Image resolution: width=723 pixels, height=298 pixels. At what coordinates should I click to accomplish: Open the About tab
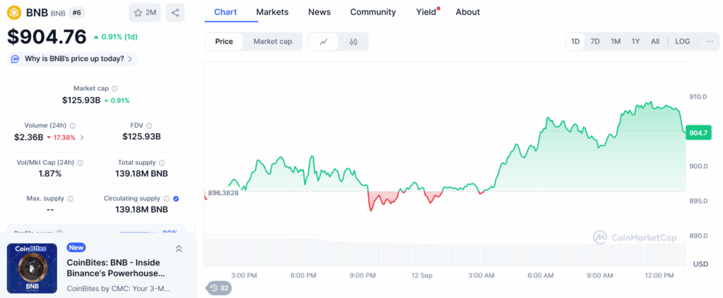coord(468,12)
